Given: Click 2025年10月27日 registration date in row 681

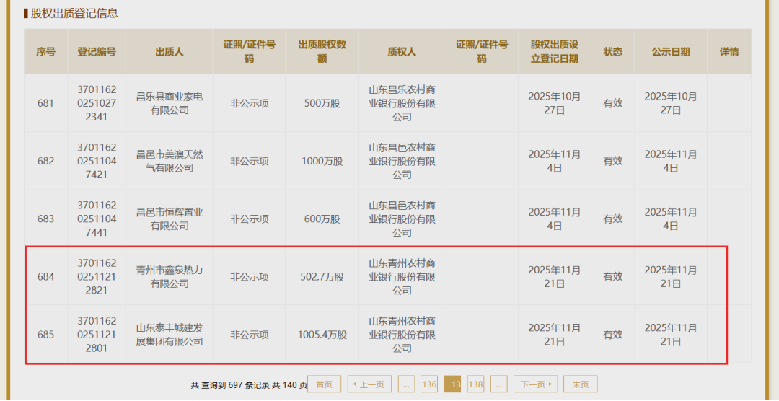Looking at the screenshot, I should pyautogui.click(x=555, y=103).
